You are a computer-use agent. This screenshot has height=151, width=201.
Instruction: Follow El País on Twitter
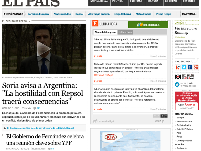[184, 67]
